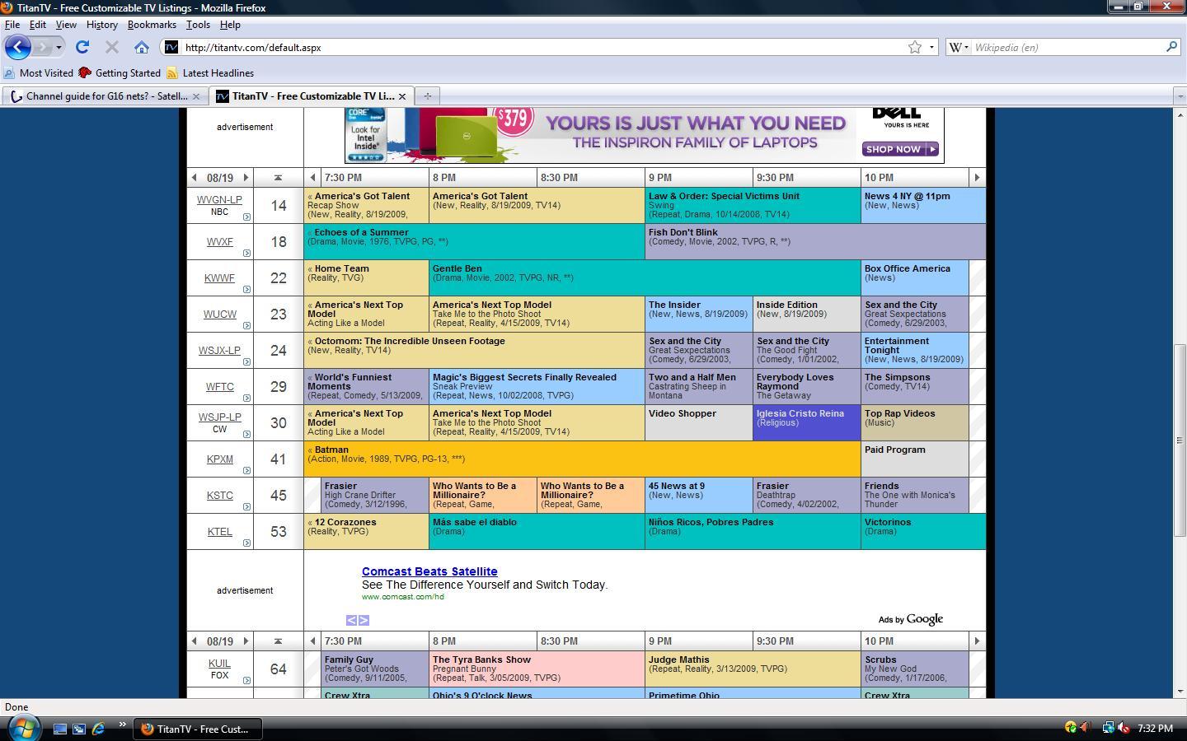Open the File menu
This screenshot has width=1187, height=741.
(x=12, y=25)
